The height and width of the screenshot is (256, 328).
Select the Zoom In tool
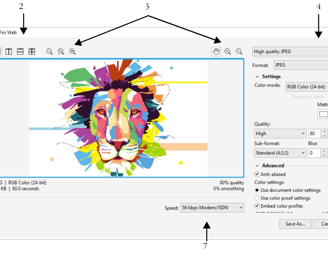point(227,51)
